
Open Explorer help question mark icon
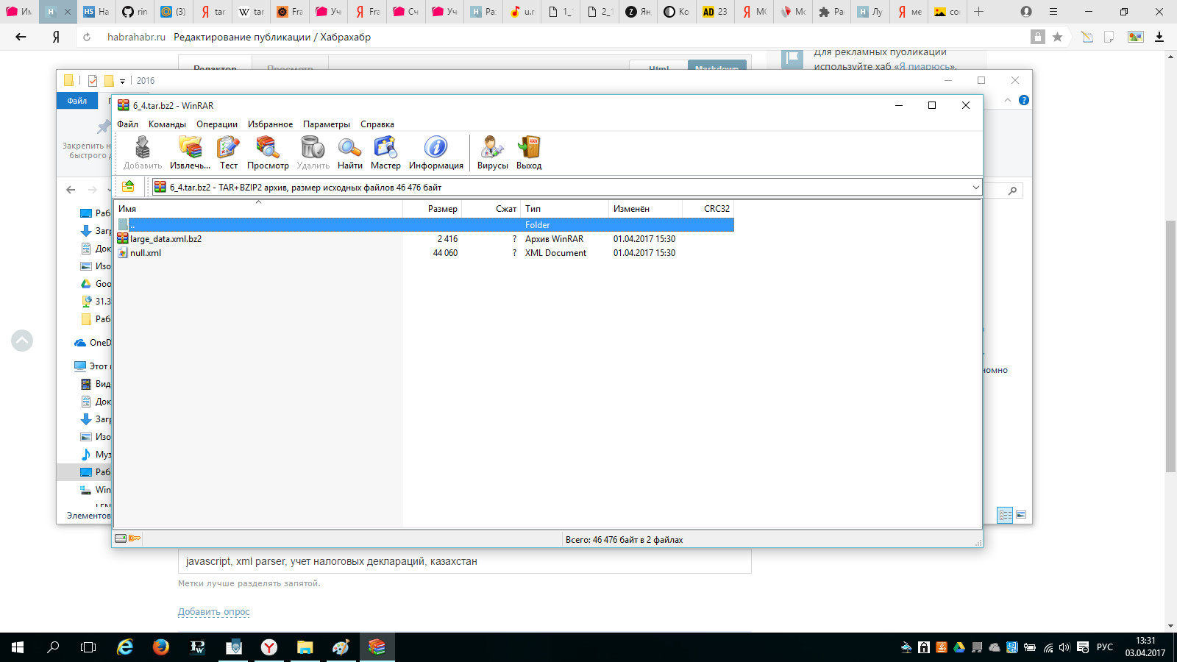coord(1023,100)
